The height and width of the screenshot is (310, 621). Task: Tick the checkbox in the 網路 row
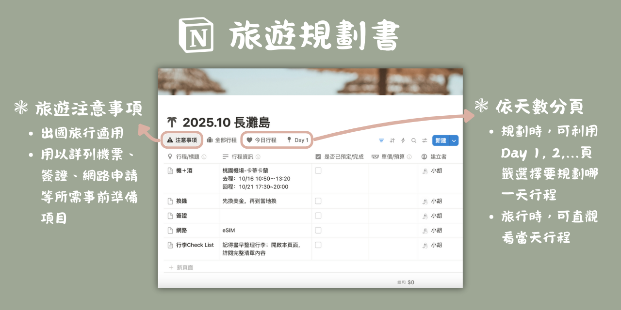tap(318, 230)
